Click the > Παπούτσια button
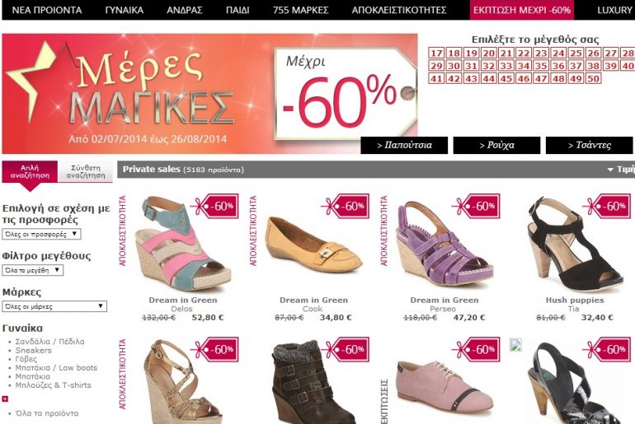The image size is (635, 424). tap(404, 145)
